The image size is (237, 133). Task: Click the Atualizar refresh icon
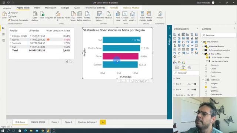(x=109, y=14)
